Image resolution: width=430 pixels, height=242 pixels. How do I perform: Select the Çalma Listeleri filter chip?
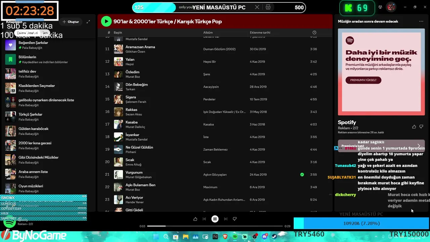tap(27, 33)
